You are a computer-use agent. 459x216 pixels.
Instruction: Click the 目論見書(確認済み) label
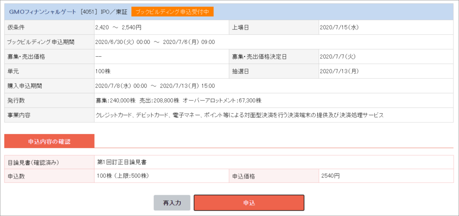tap(33, 163)
